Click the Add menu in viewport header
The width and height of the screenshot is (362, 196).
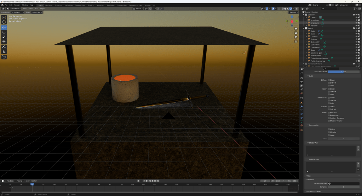(37, 8)
